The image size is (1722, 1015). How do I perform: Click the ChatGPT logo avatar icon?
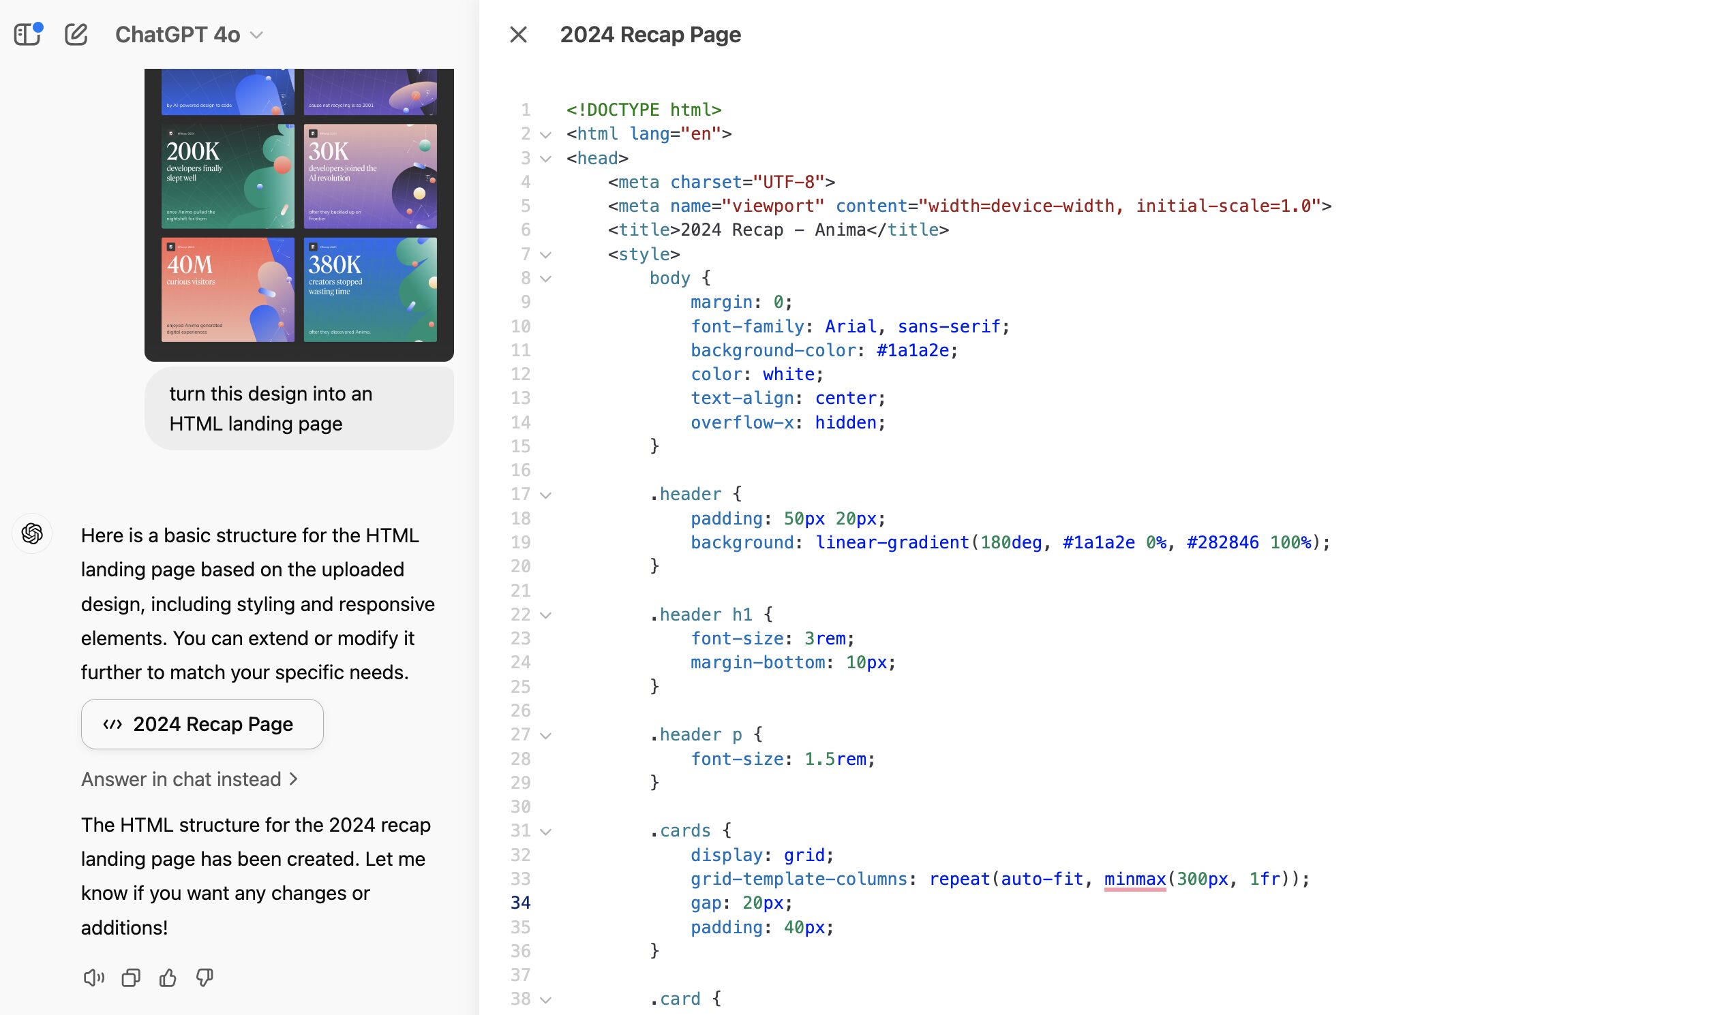pyautogui.click(x=32, y=533)
